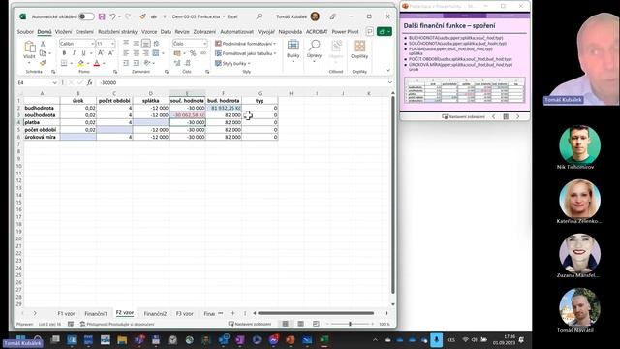
Task: Open the Soubor menu
Action: (25, 32)
